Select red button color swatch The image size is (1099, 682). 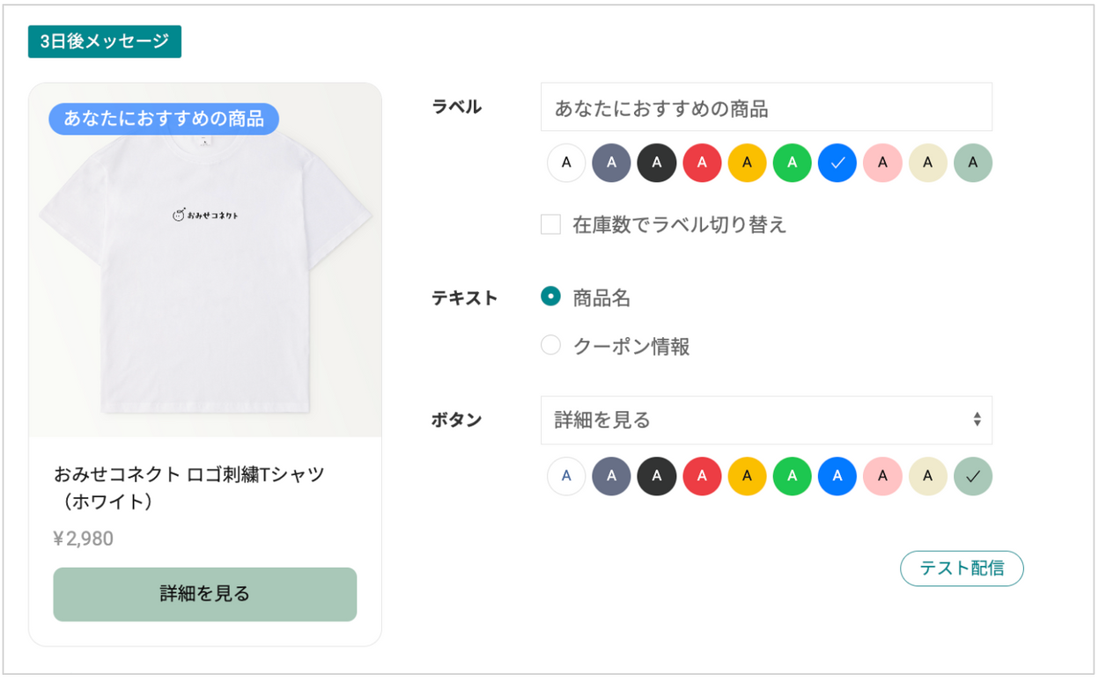click(702, 476)
